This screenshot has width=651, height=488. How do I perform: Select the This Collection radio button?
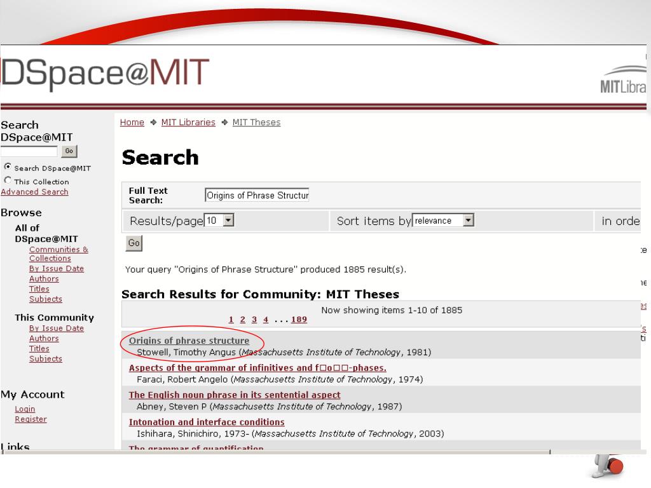[8, 180]
